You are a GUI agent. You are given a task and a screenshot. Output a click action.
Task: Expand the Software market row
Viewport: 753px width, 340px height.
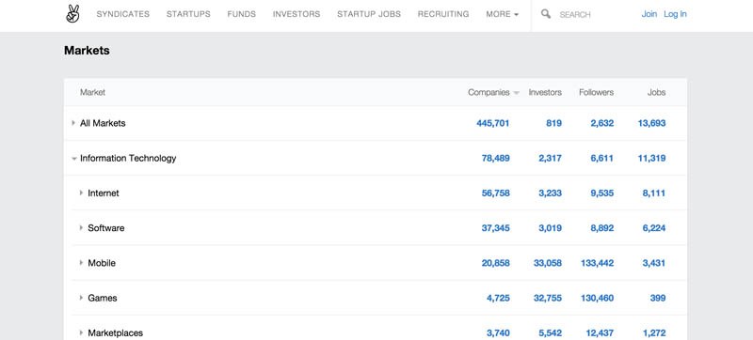[x=81, y=228]
